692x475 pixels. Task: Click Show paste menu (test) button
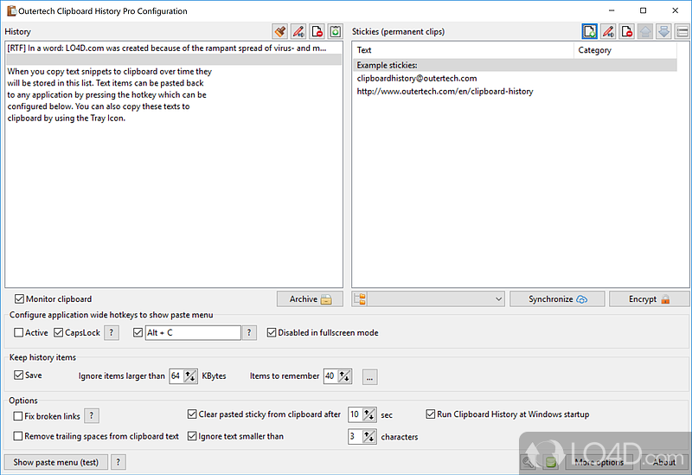point(56,462)
